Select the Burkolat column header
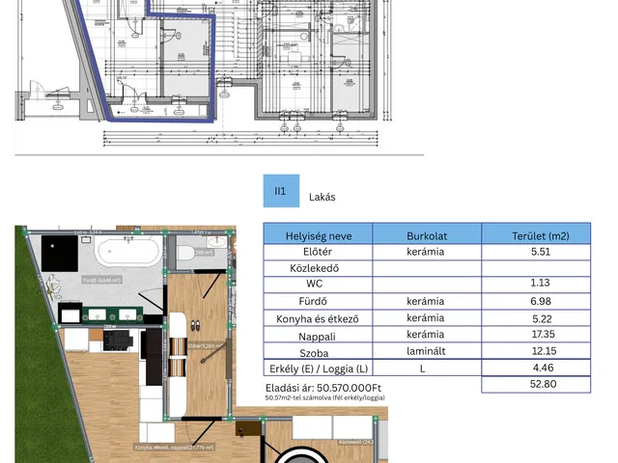This screenshot has height=463, width=618. point(426,235)
